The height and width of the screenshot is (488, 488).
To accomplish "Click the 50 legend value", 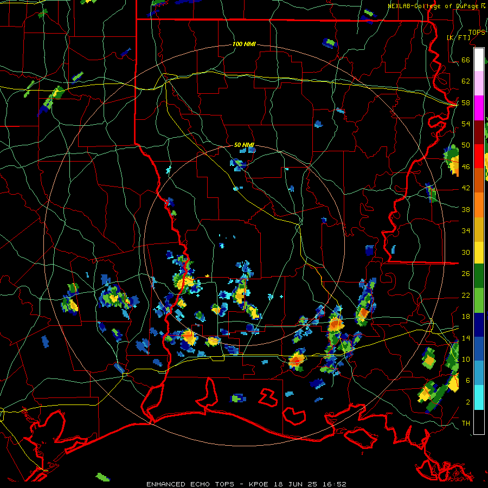I will coord(466,145).
